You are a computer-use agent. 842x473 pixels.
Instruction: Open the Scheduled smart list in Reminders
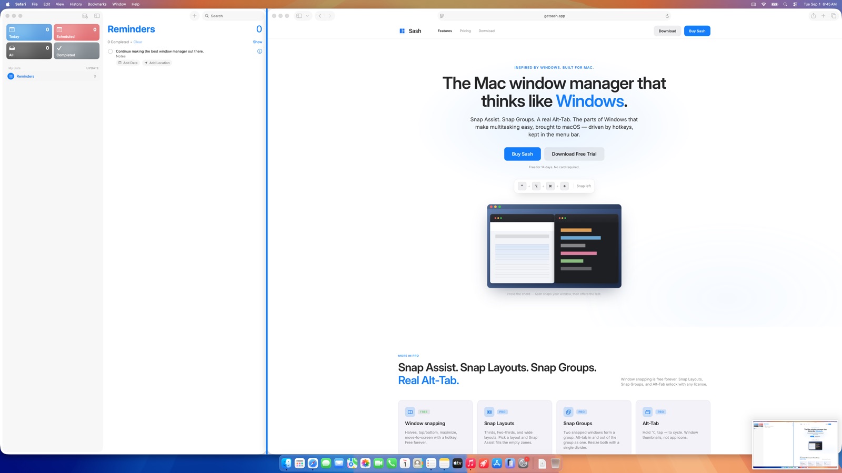coord(76,32)
